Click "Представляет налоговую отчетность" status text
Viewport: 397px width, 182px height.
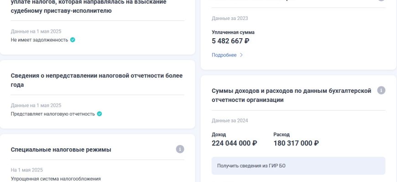(53, 114)
